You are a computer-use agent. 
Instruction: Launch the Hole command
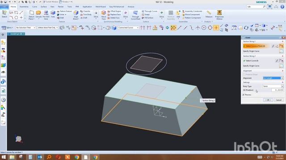53,14
